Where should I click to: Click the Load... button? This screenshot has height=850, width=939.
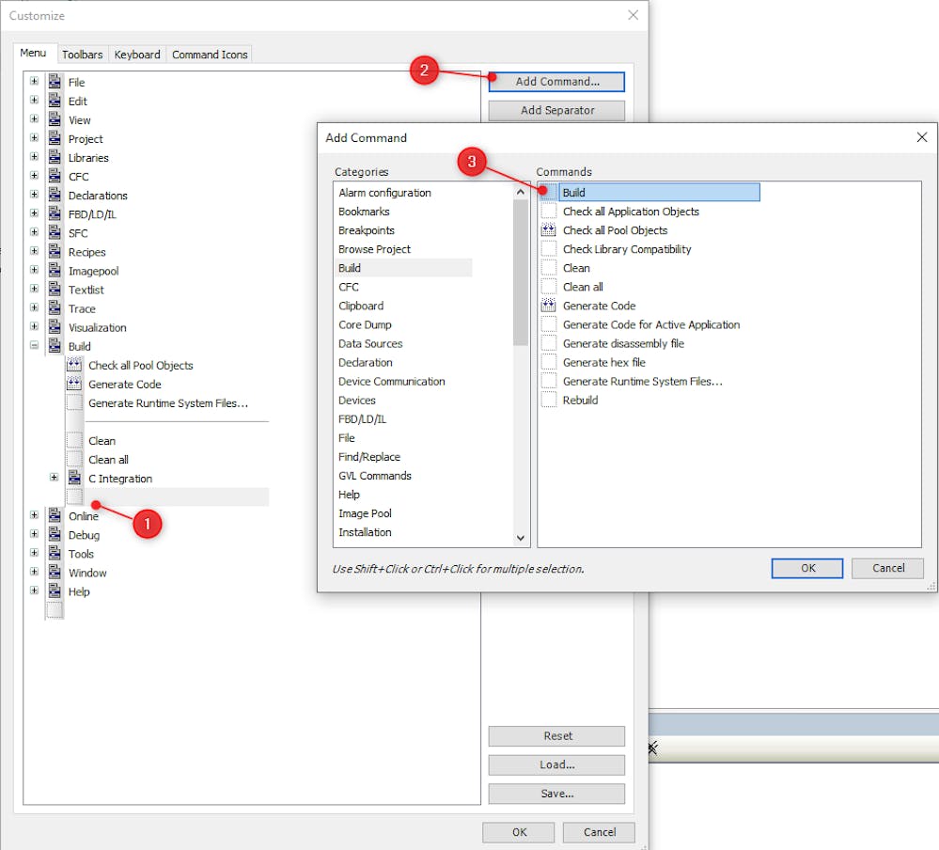tap(556, 764)
